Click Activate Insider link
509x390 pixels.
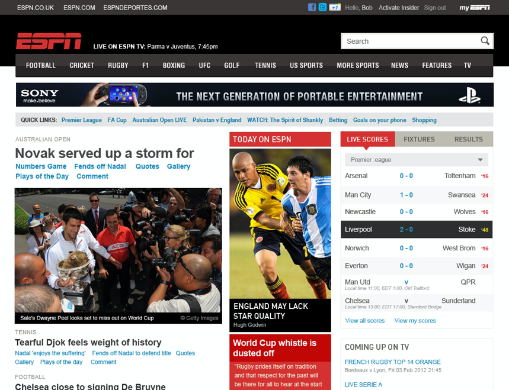pyautogui.click(x=399, y=8)
